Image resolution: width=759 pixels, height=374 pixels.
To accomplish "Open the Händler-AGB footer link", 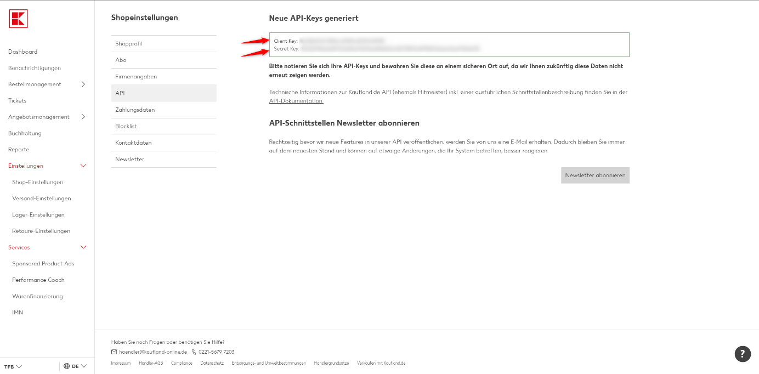I will pyautogui.click(x=151, y=363).
